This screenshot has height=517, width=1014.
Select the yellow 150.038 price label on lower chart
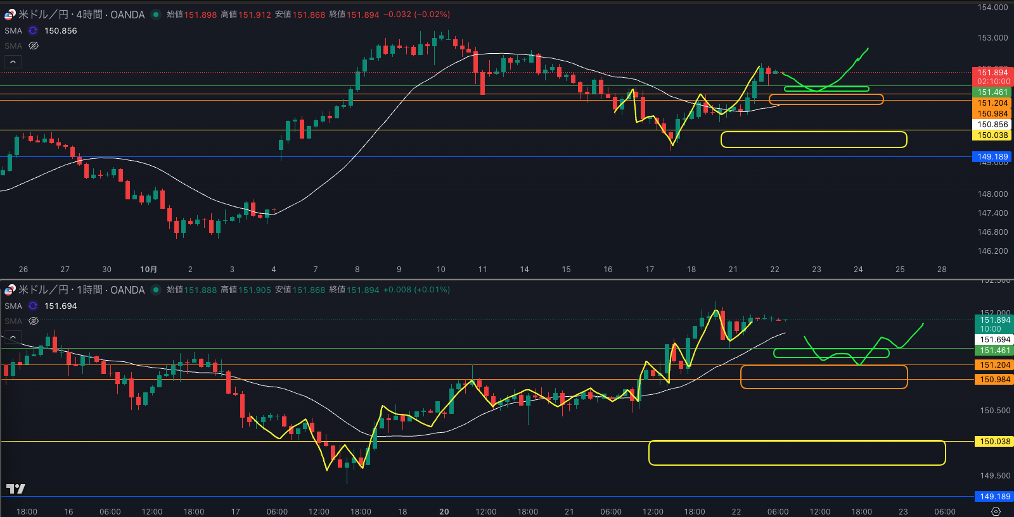coord(995,442)
